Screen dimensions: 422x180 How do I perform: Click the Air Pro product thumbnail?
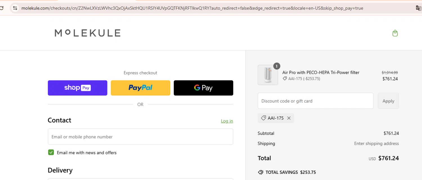268,75
